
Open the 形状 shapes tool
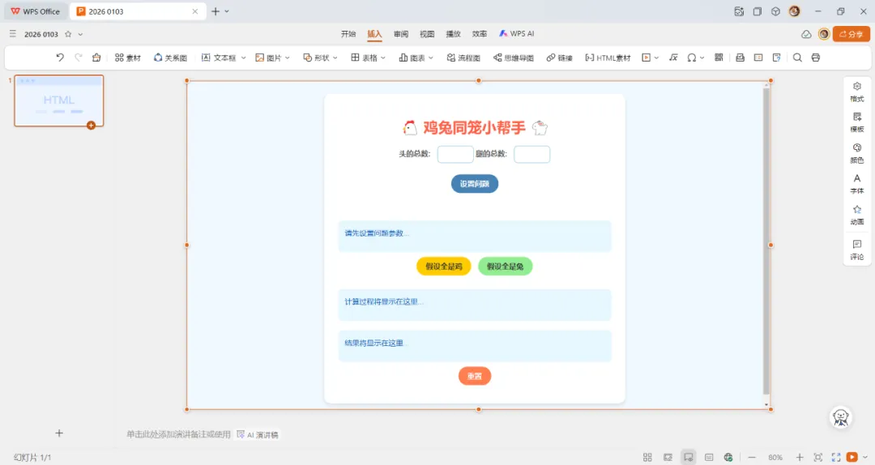[x=316, y=58]
